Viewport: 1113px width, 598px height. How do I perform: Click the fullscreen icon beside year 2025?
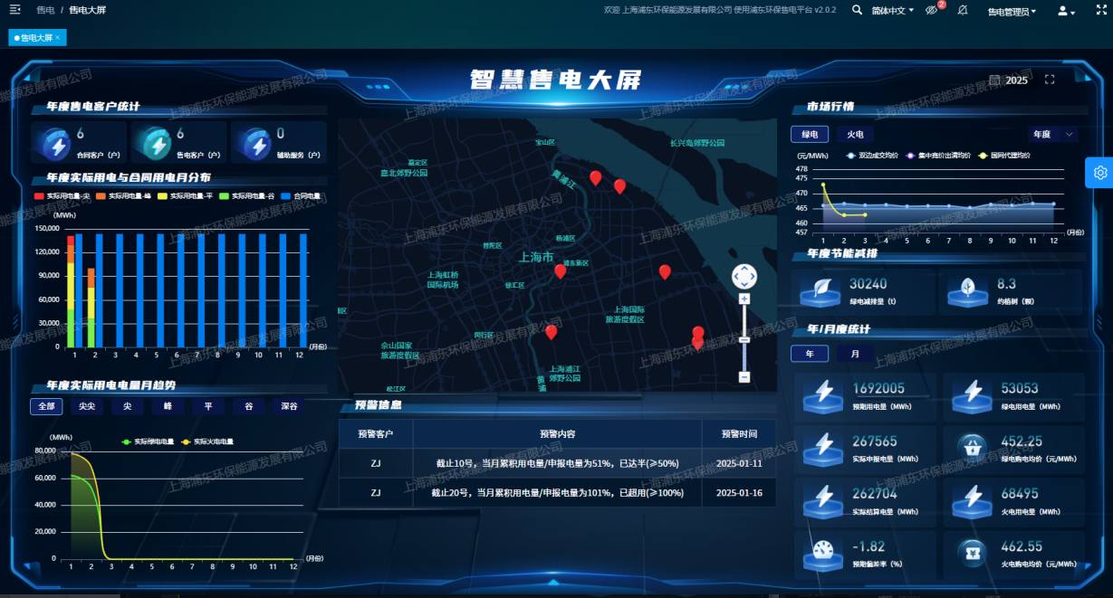(x=1050, y=80)
